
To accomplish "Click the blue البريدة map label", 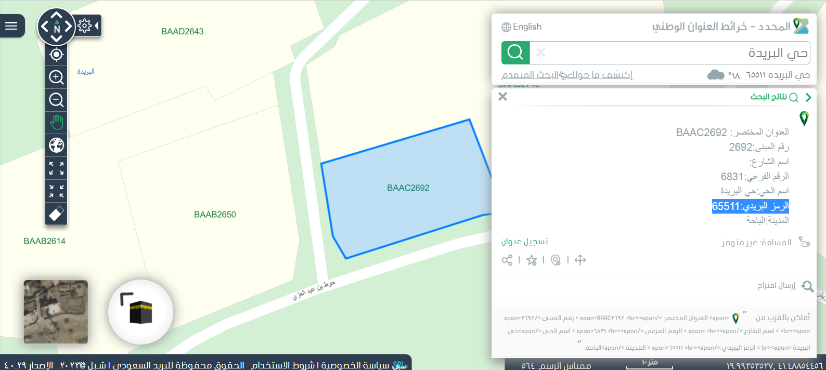I will (x=86, y=72).
